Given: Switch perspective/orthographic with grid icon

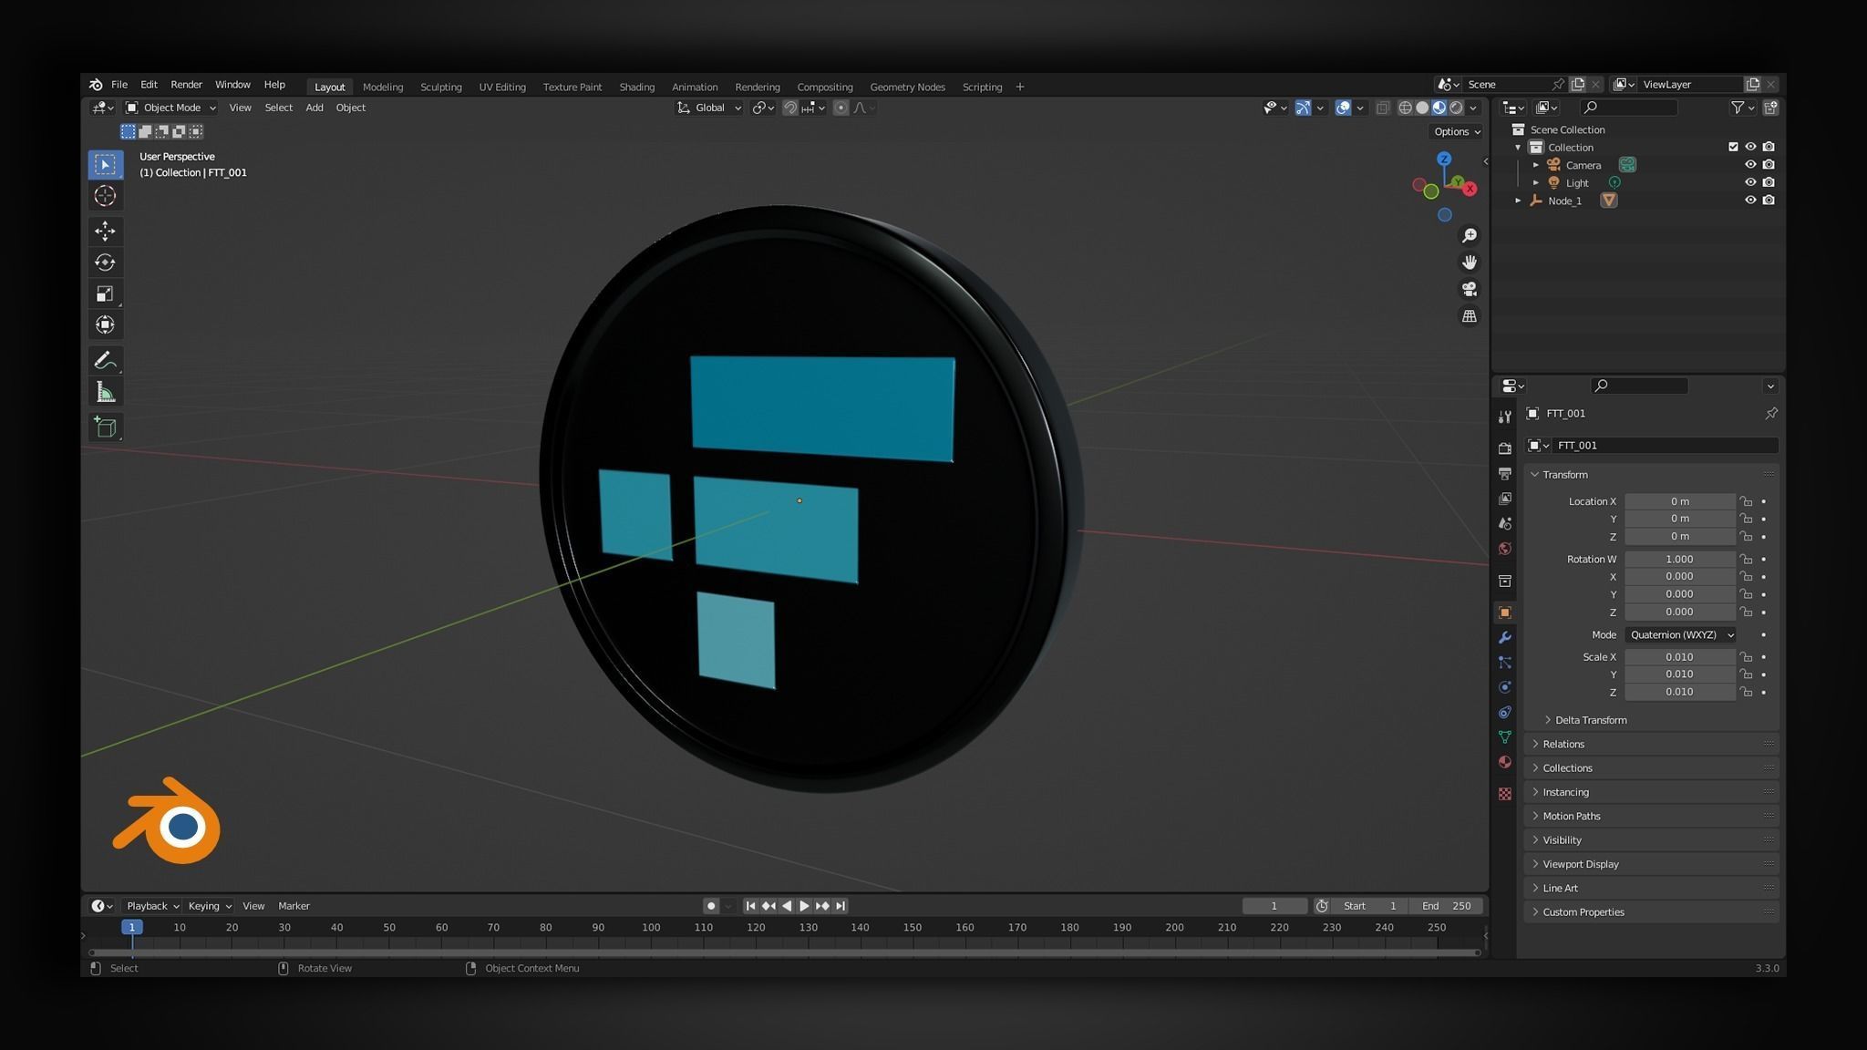Looking at the screenshot, I should point(1469,316).
